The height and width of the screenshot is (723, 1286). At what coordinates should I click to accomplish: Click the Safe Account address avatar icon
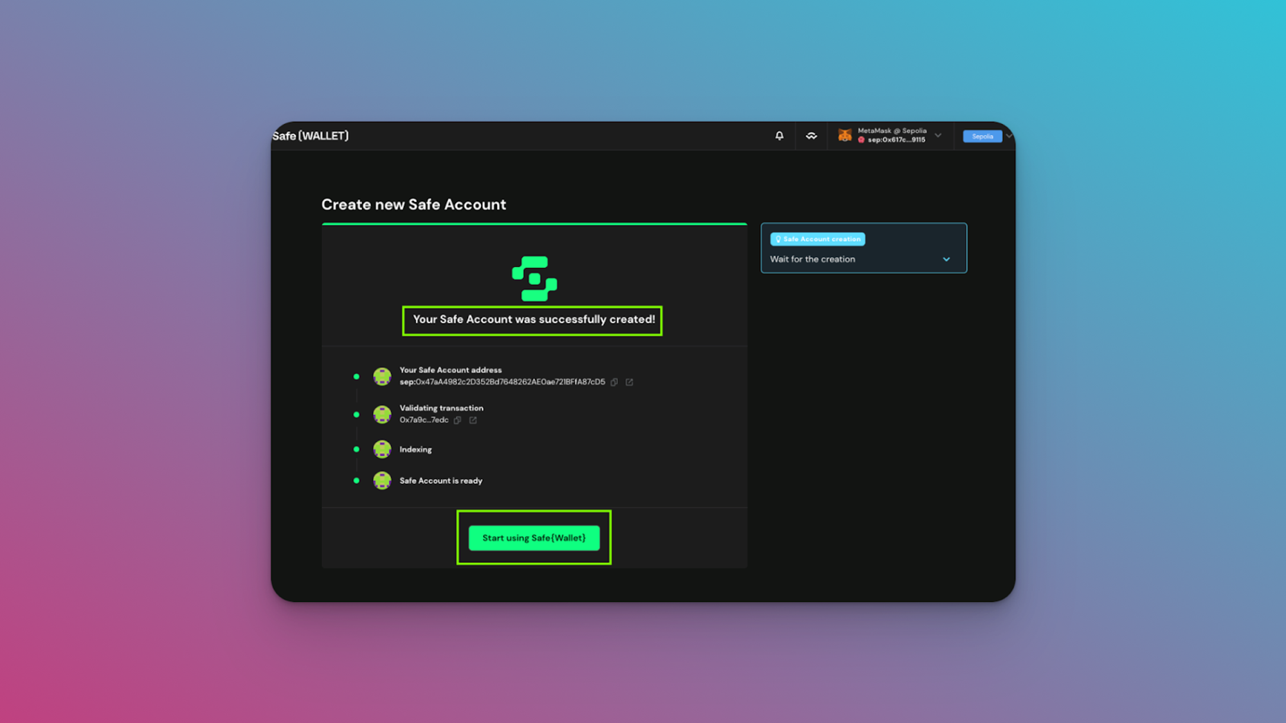[382, 376]
